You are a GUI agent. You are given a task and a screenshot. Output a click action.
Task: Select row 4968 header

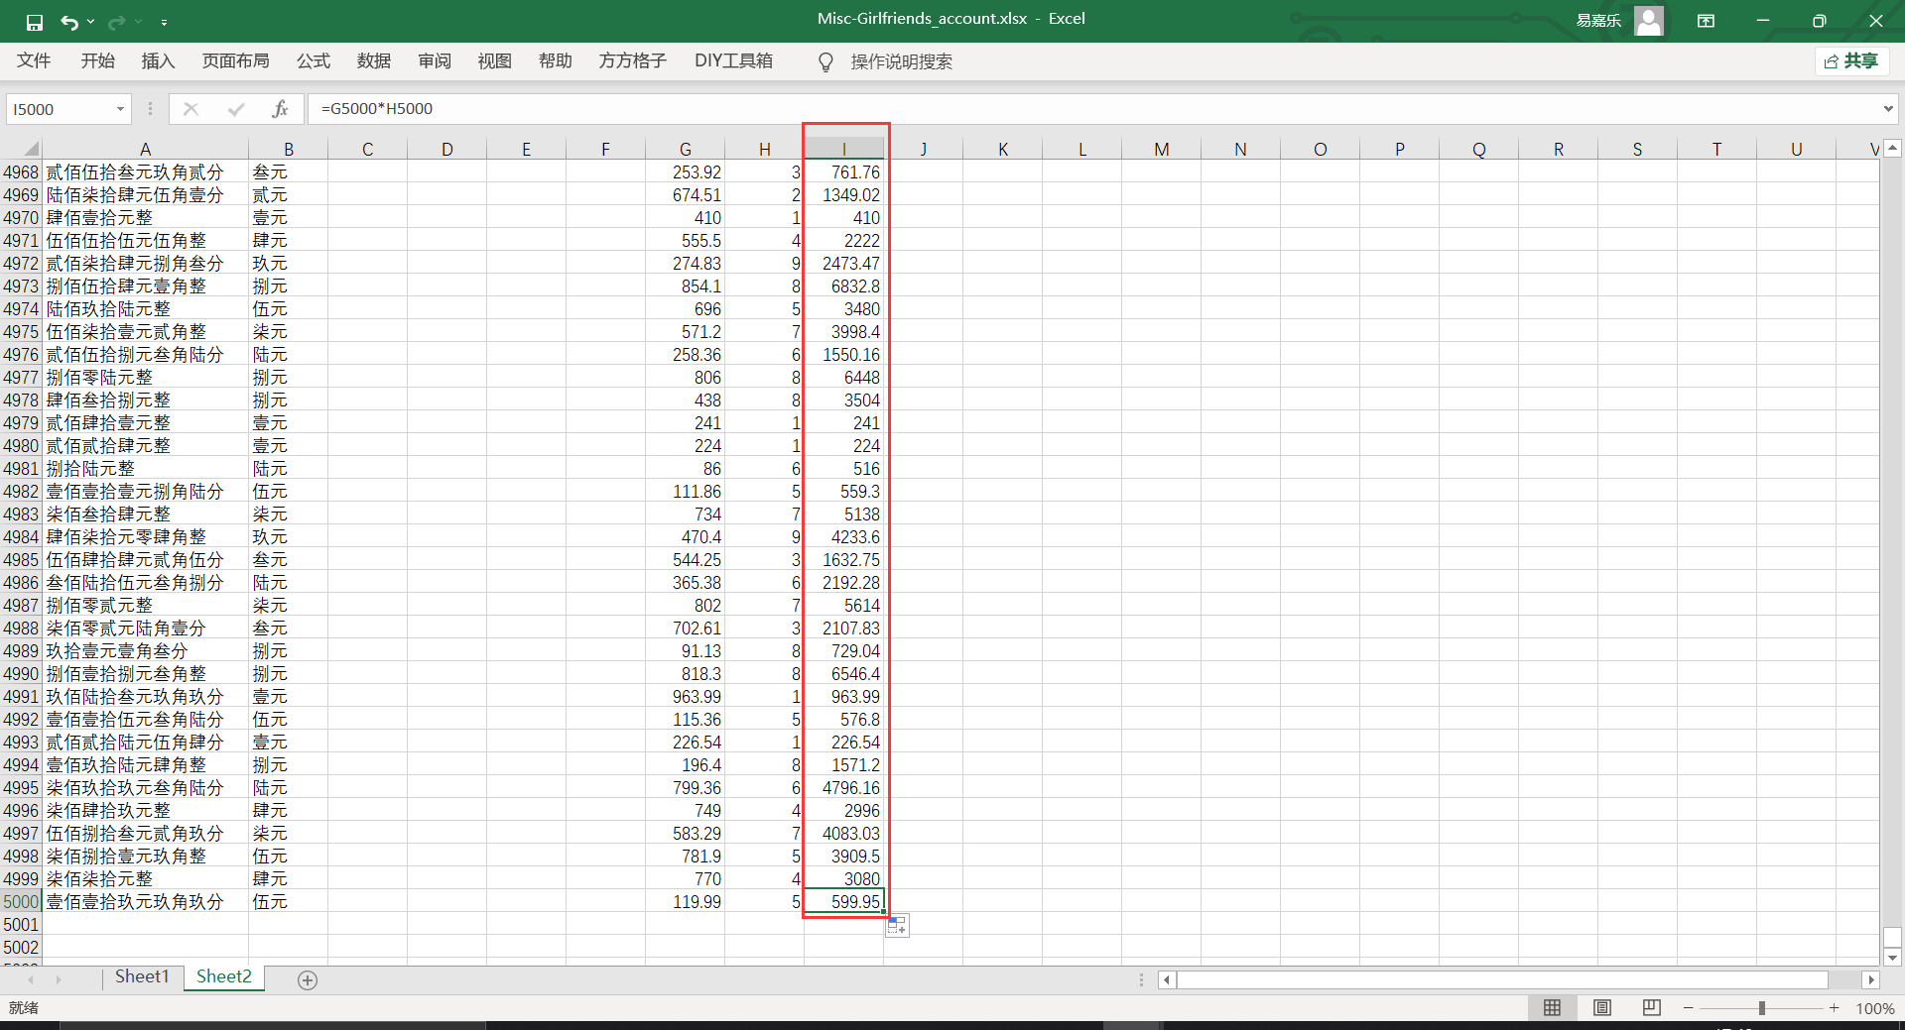(x=21, y=172)
